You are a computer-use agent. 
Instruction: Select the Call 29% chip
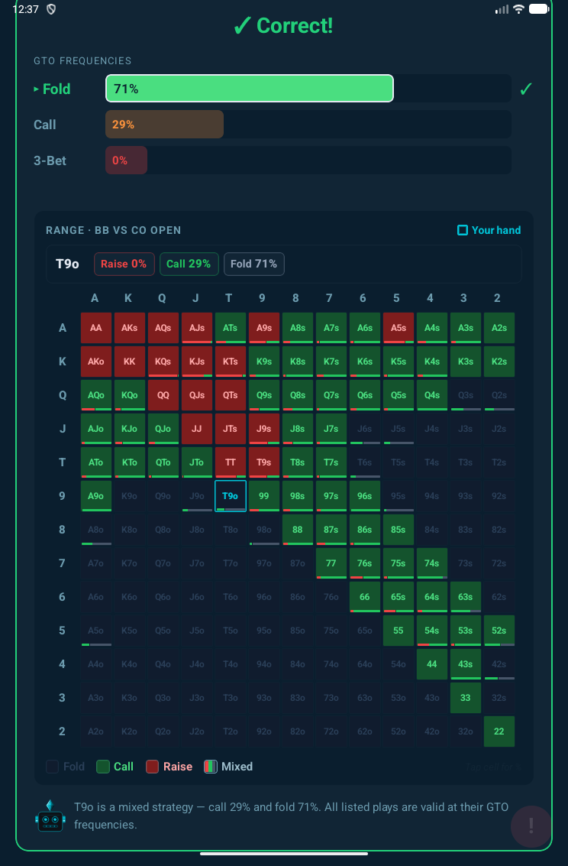189,264
